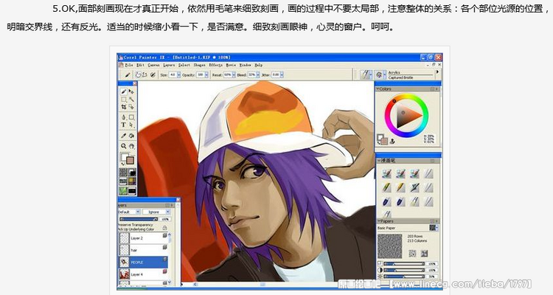
Task: Select the Text tool
Action: tap(123, 125)
